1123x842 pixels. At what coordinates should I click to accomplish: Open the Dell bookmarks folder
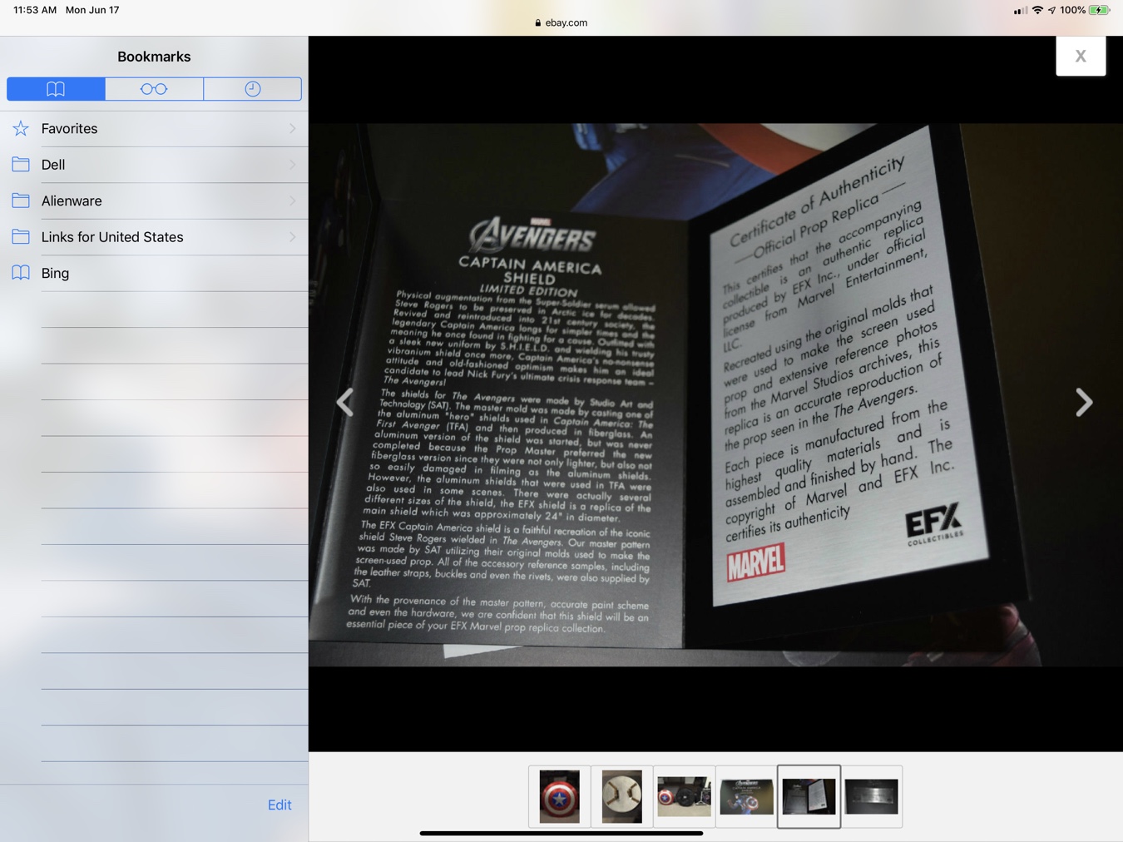[x=154, y=165]
